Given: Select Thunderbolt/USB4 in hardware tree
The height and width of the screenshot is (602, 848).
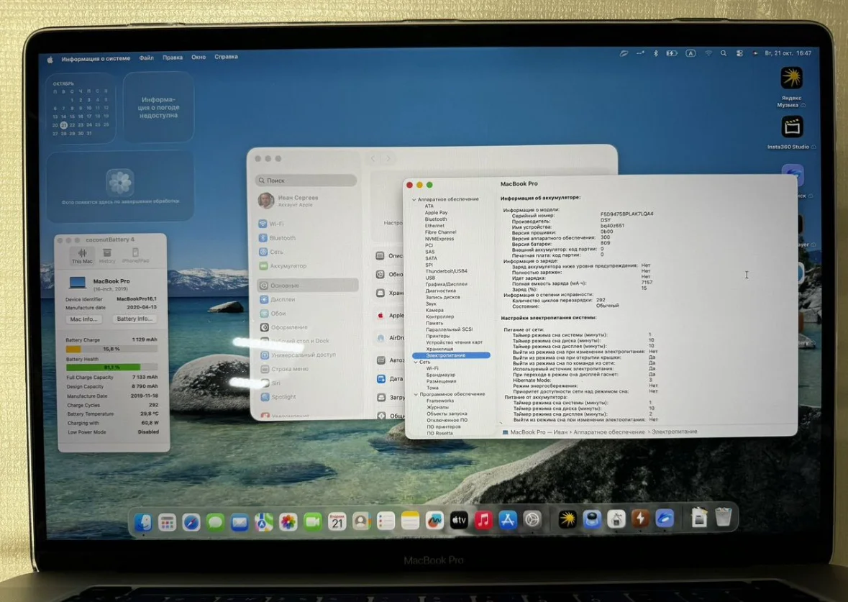Looking at the screenshot, I should point(446,271).
